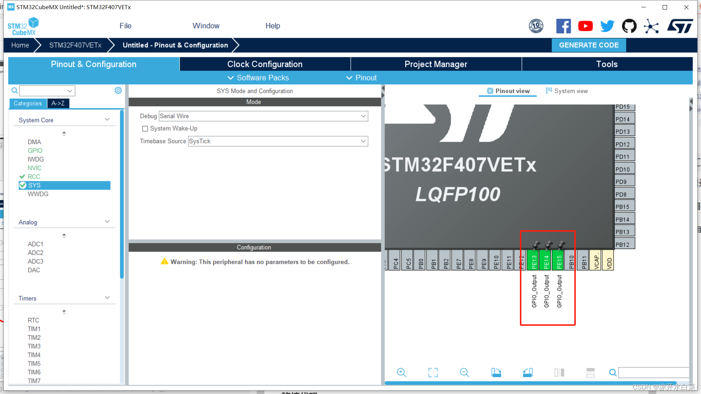Image resolution: width=701 pixels, height=394 pixels.
Task: Click the categories panel vertical scrollbar
Action: [122, 194]
